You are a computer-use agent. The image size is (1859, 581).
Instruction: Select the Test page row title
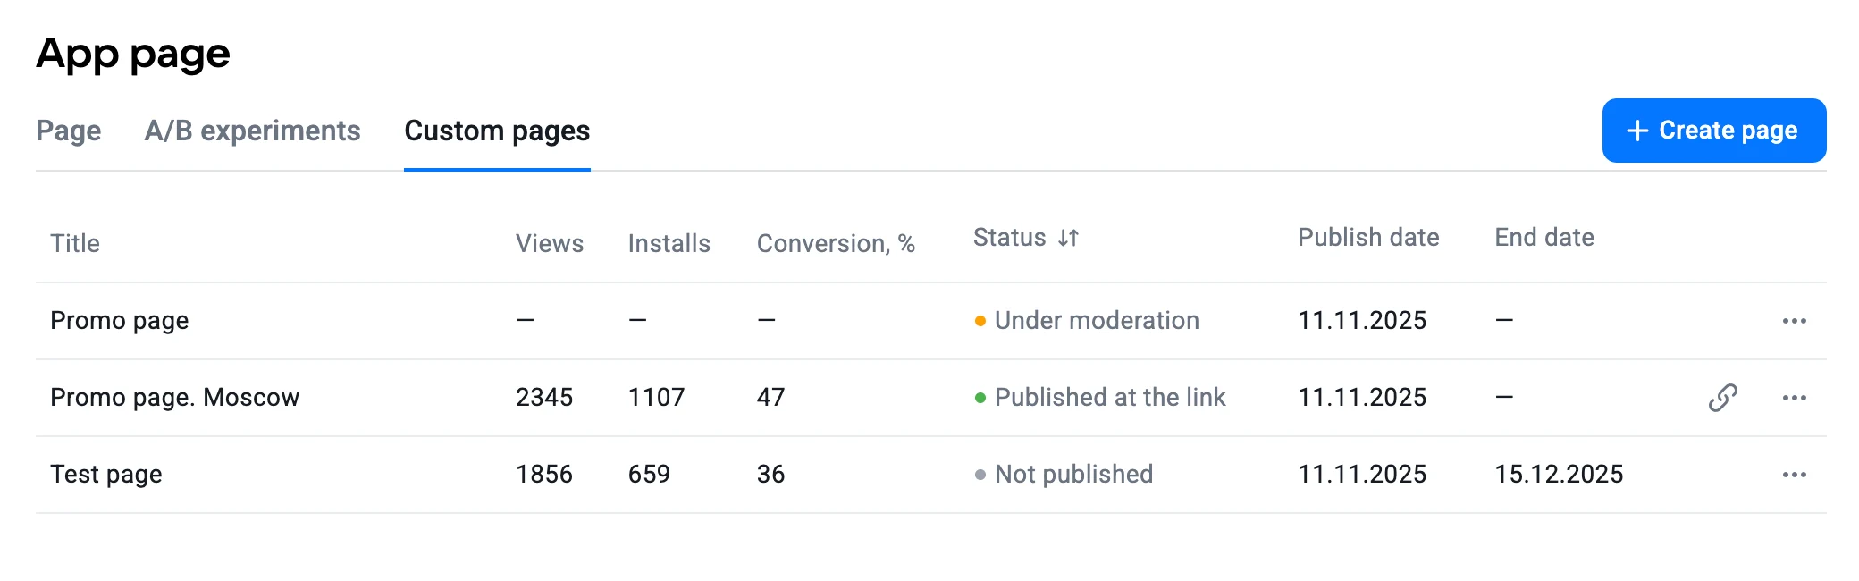pyautogui.click(x=106, y=474)
